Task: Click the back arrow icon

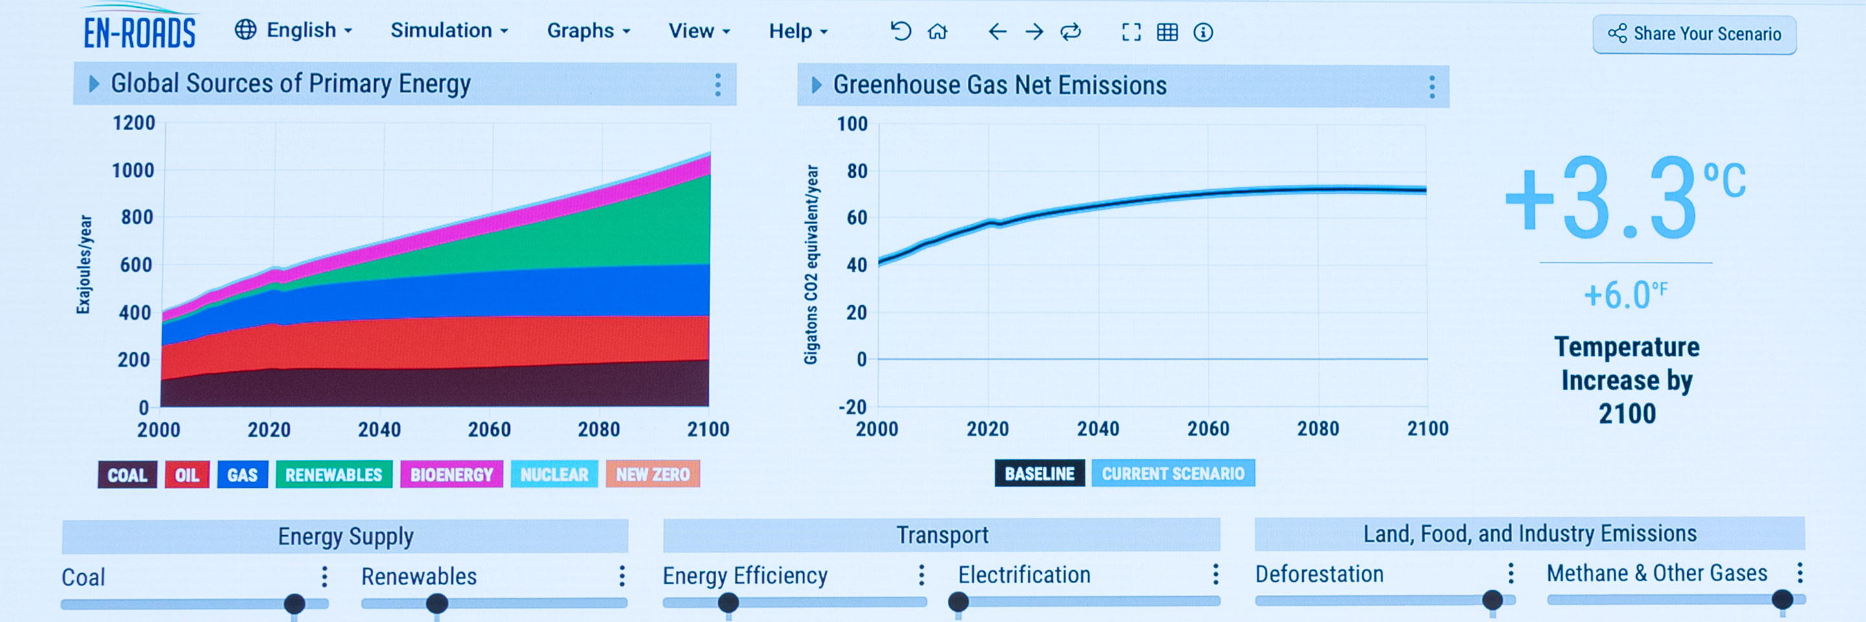Action: point(998,31)
